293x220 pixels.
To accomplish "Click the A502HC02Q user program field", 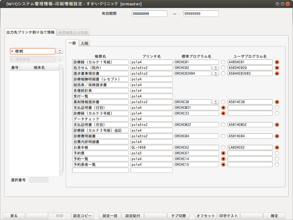I will [250, 68].
